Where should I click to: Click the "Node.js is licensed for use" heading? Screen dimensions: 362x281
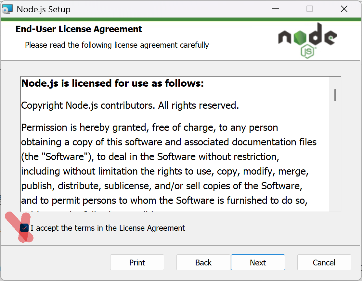click(x=112, y=83)
